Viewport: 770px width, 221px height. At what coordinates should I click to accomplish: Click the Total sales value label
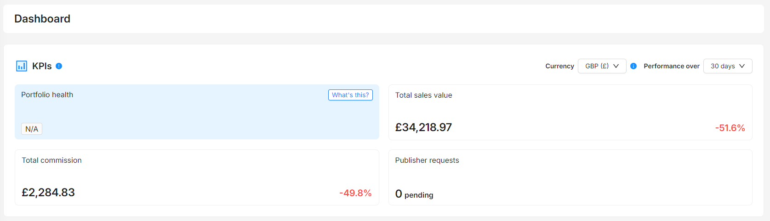(x=423, y=95)
